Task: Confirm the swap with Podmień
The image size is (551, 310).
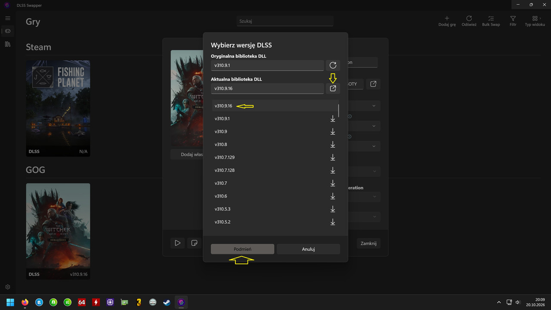Action: tap(242, 249)
